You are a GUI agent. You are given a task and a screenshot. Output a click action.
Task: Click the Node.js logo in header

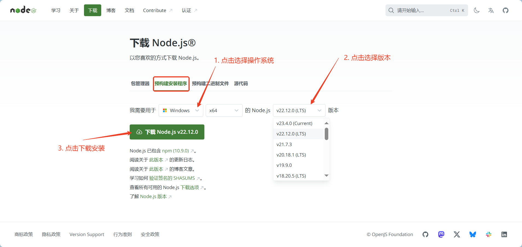tap(23, 10)
